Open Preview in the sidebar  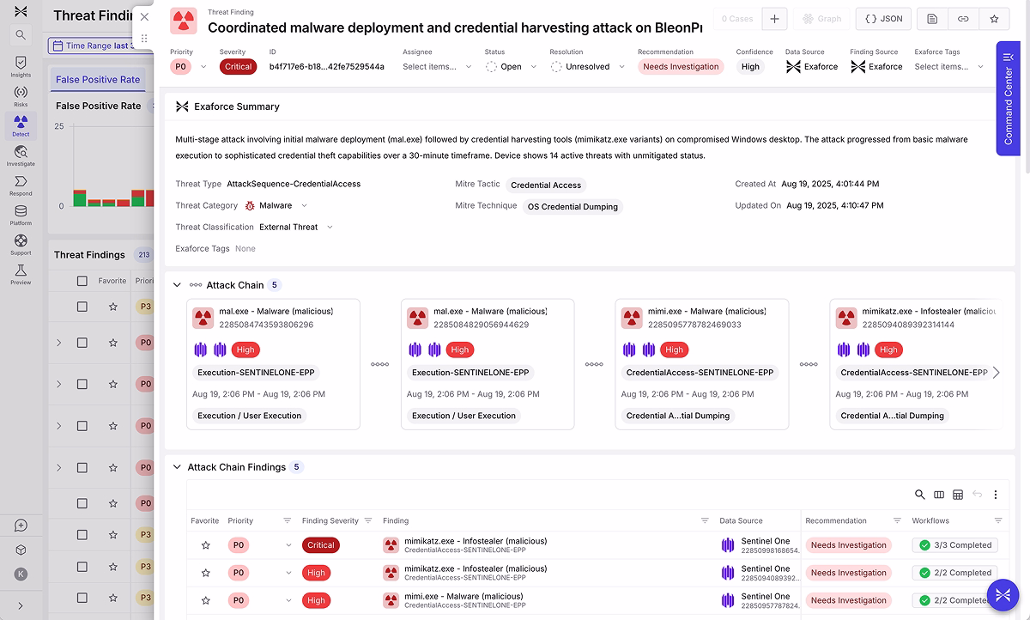21,274
